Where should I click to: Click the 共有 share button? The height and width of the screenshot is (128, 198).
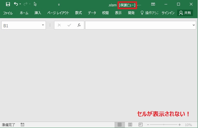pos(185,13)
